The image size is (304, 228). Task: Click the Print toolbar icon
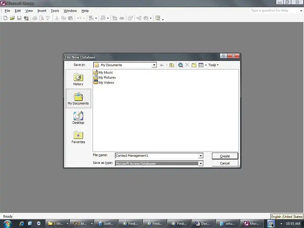coord(35,18)
